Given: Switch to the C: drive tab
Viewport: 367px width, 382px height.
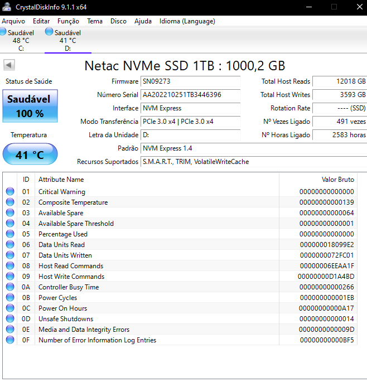Looking at the screenshot, I should pyautogui.click(x=21, y=40).
